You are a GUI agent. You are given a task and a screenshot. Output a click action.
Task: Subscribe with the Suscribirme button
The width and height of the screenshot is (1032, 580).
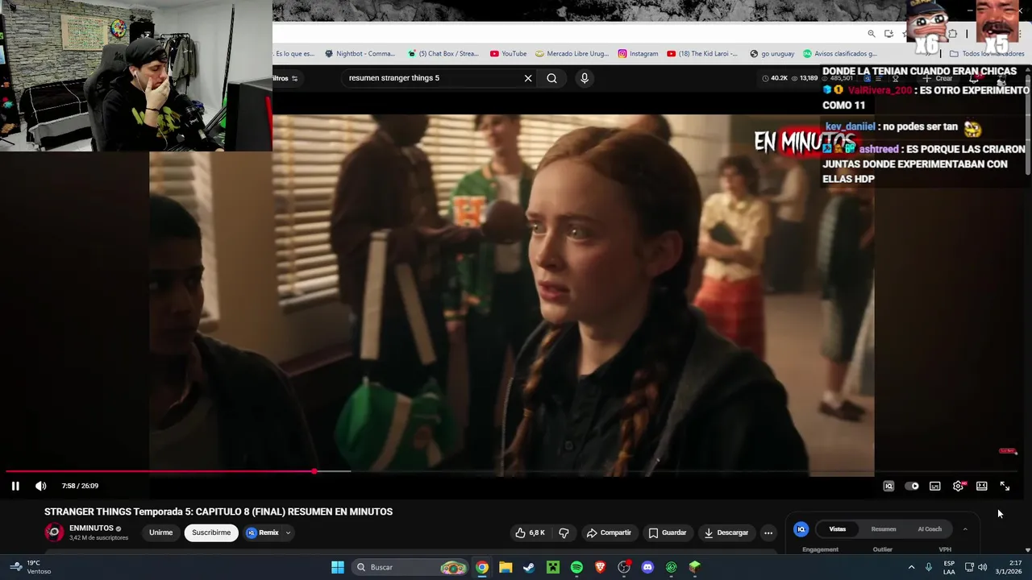[x=211, y=532]
